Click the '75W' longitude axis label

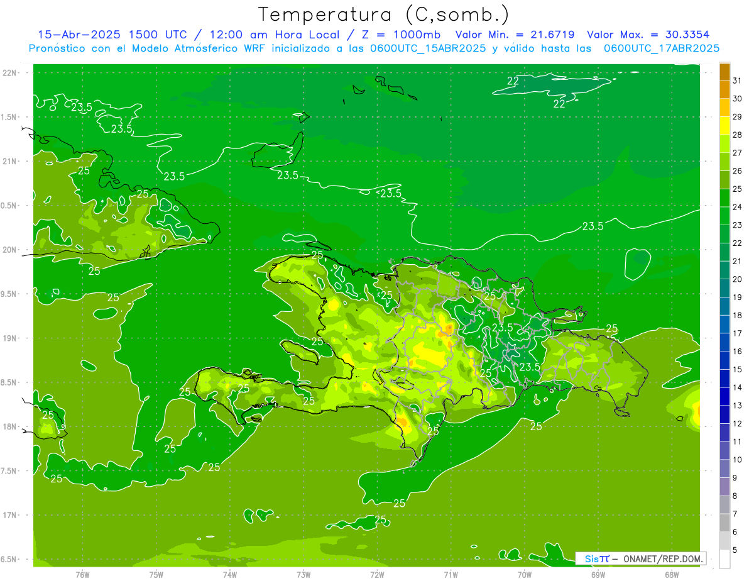coord(156,574)
